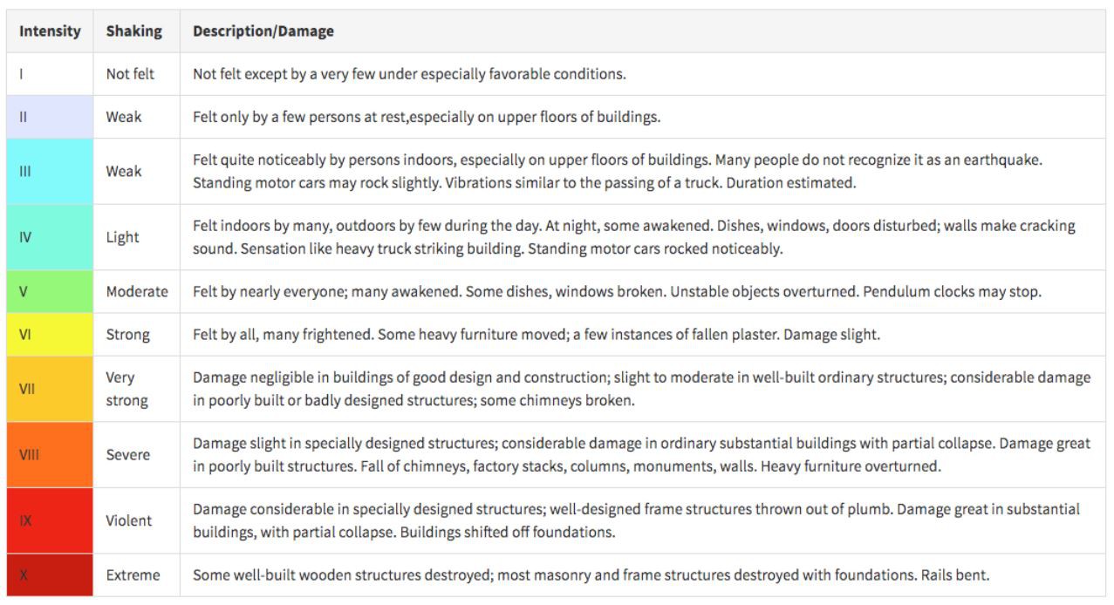Select the dark red intensity X swatch
Viewport: 1114px width, 605px height.
click(x=50, y=575)
